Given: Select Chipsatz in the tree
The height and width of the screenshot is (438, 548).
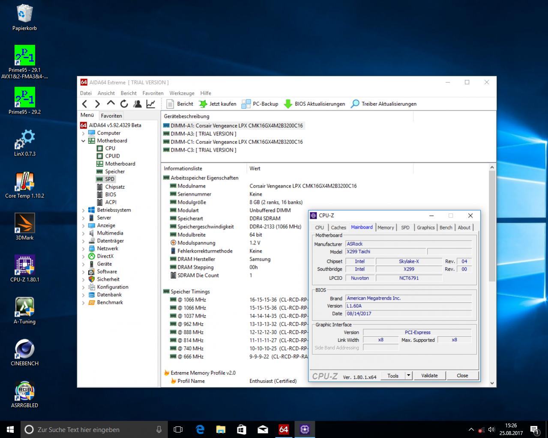Looking at the screenshot, I should coord(111,187).
